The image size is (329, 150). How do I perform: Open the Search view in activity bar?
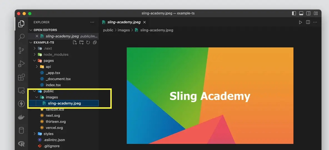(21, 37)
